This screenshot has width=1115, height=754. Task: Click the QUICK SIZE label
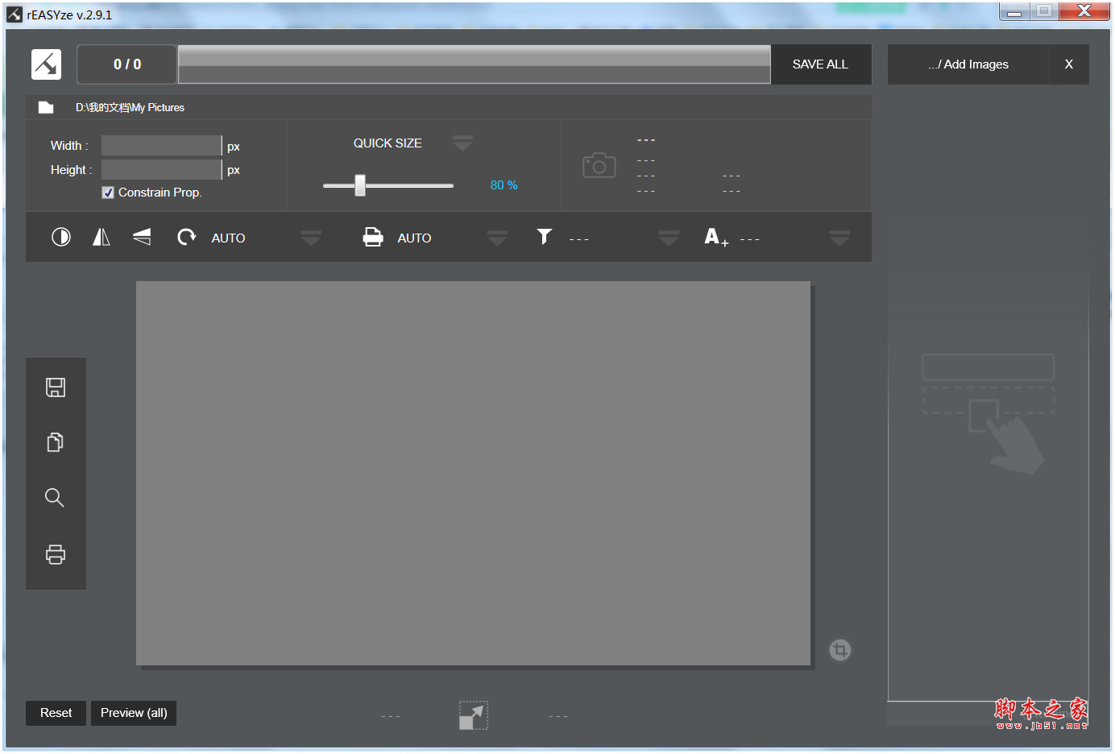click(x=388, y=143)
